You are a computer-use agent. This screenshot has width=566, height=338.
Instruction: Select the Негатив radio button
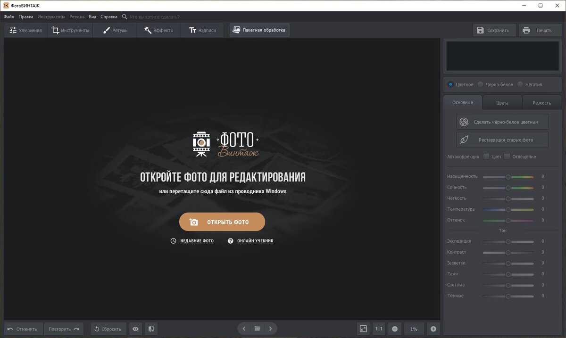pos(520,84)
